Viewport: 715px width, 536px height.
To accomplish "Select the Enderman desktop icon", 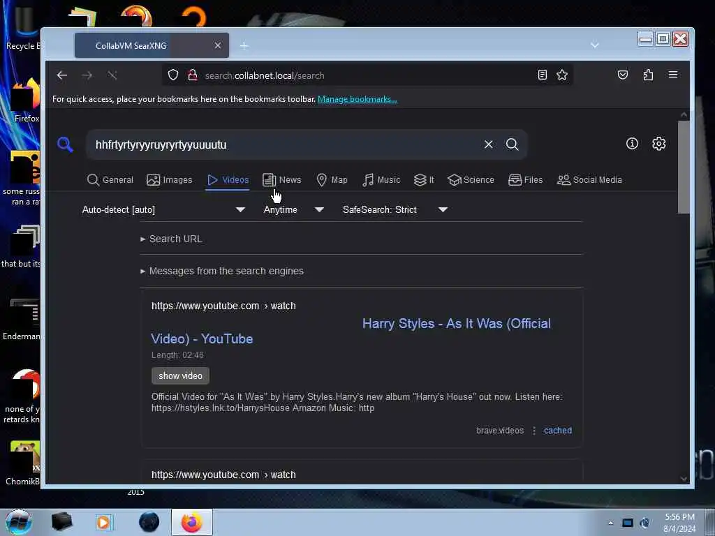I will click(x=22, y=319).
